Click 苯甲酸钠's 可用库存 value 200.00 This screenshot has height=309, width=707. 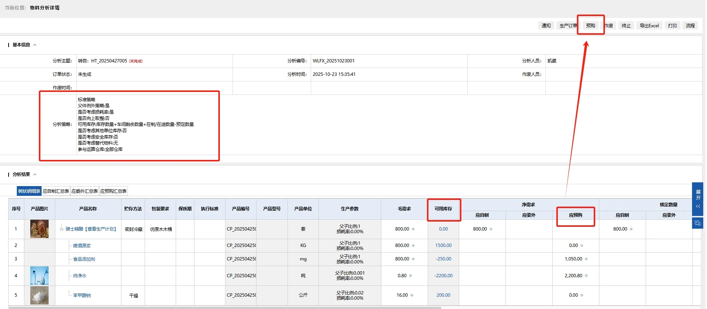(443, 295)
